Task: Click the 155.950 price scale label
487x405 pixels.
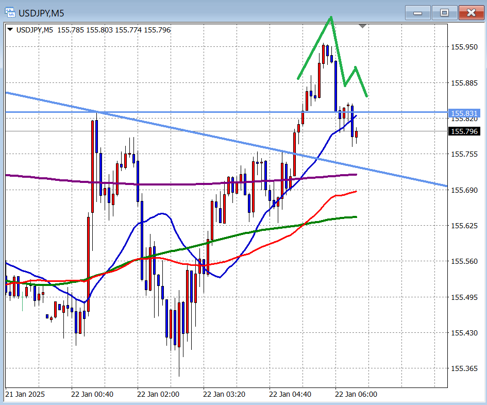Action: coord(464,47)
